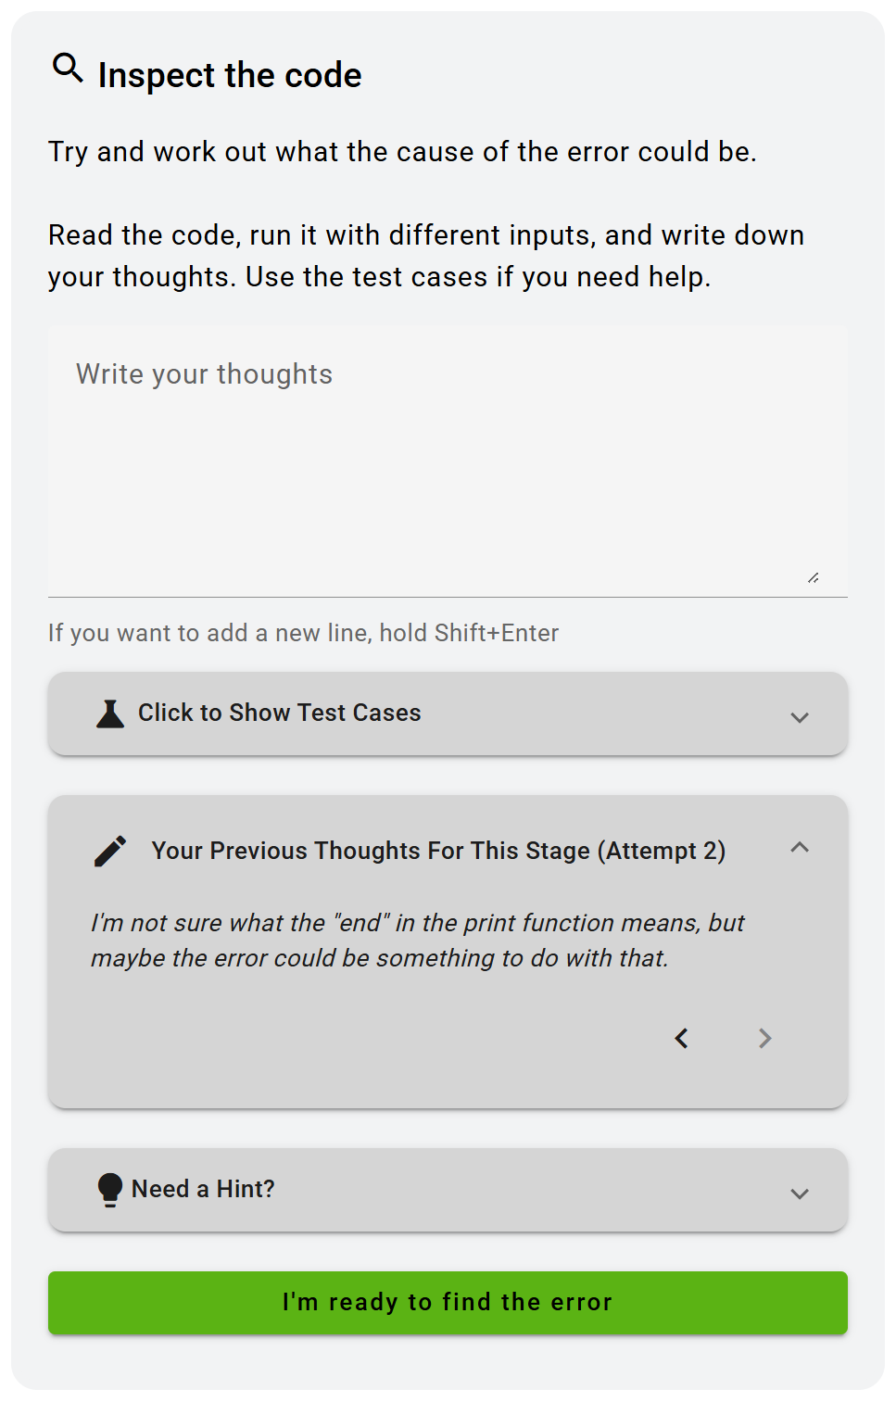Expand the test cases chevron
Image resolution: width=896 pixels, height=1402 pixels.
point(800,717)
